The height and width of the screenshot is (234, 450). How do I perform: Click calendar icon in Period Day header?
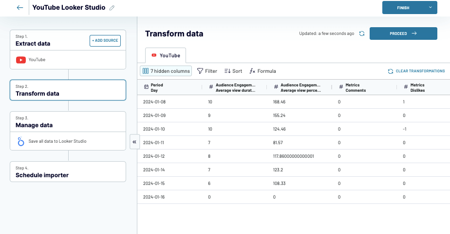pos(146,87)
